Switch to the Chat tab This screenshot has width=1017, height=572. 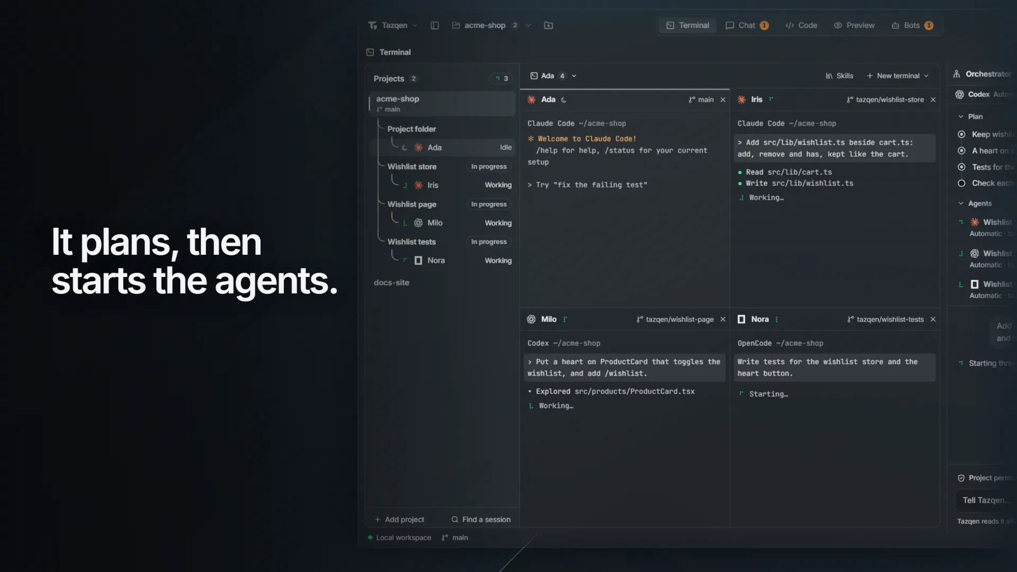point(747,25)
